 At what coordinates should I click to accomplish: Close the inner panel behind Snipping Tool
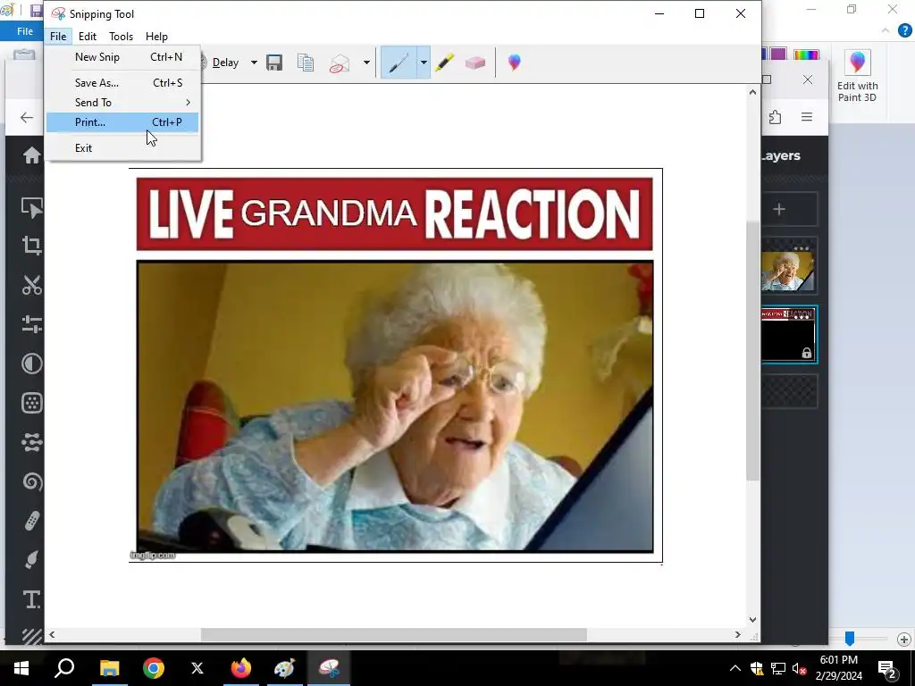807,79
